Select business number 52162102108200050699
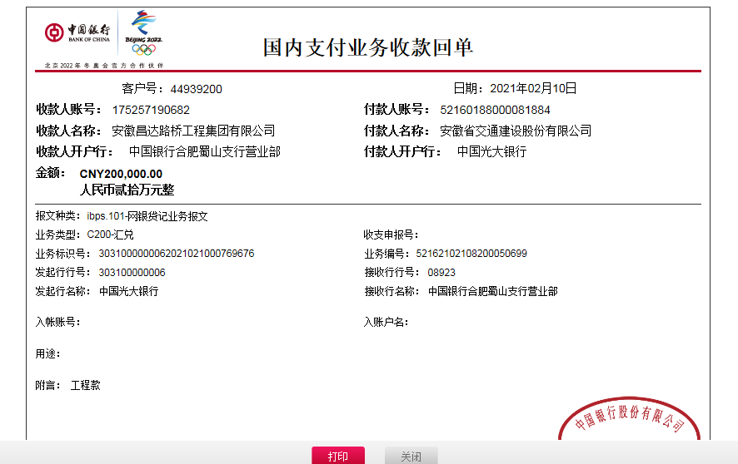The image size is (738, 464). (477, 254)
